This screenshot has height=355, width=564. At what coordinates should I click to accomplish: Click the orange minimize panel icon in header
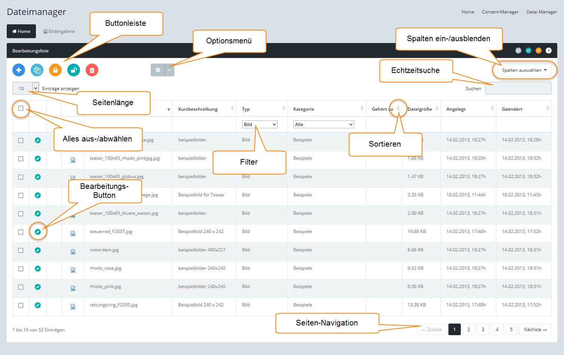pyautogui.click(x=539, y=51)
